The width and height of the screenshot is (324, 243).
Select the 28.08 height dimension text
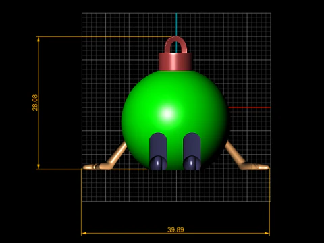(35, 103)
